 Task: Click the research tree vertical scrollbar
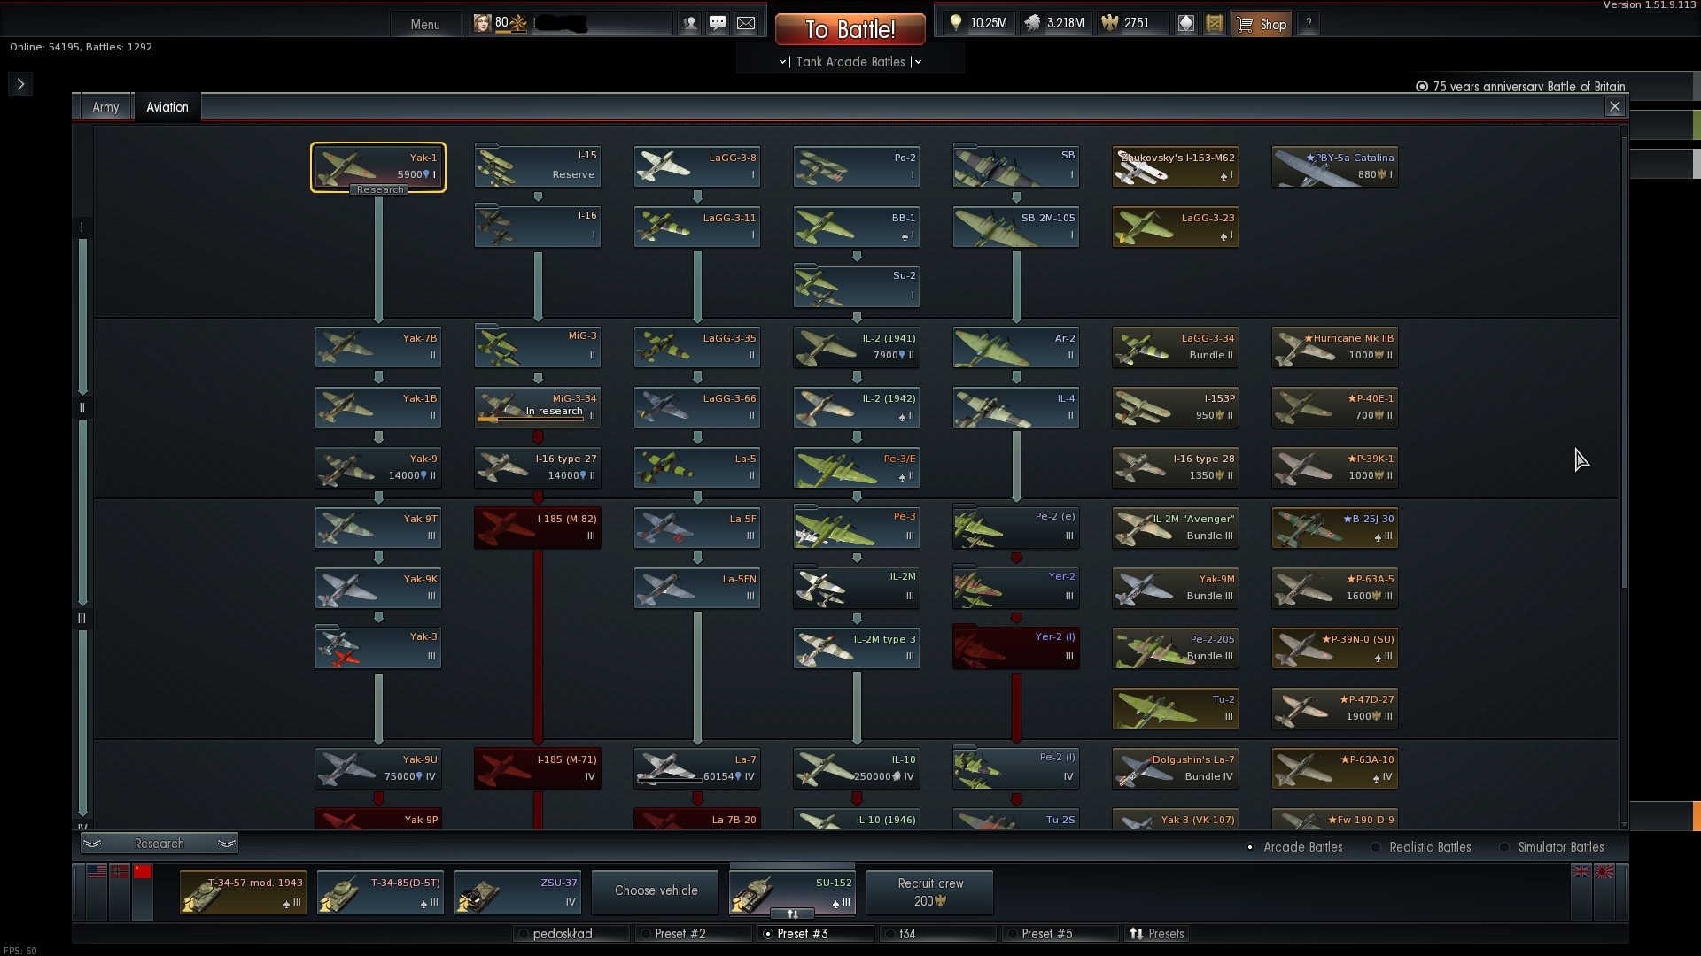pyautogui.click(x=1624, y=363)
